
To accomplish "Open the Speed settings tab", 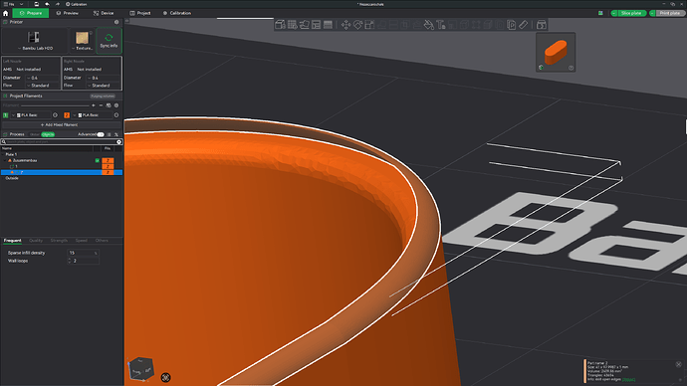I will (82, 241).
